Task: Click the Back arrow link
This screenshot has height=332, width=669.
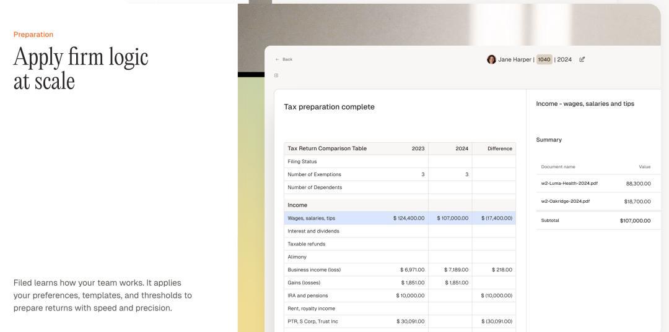Action: click(284, 59)
